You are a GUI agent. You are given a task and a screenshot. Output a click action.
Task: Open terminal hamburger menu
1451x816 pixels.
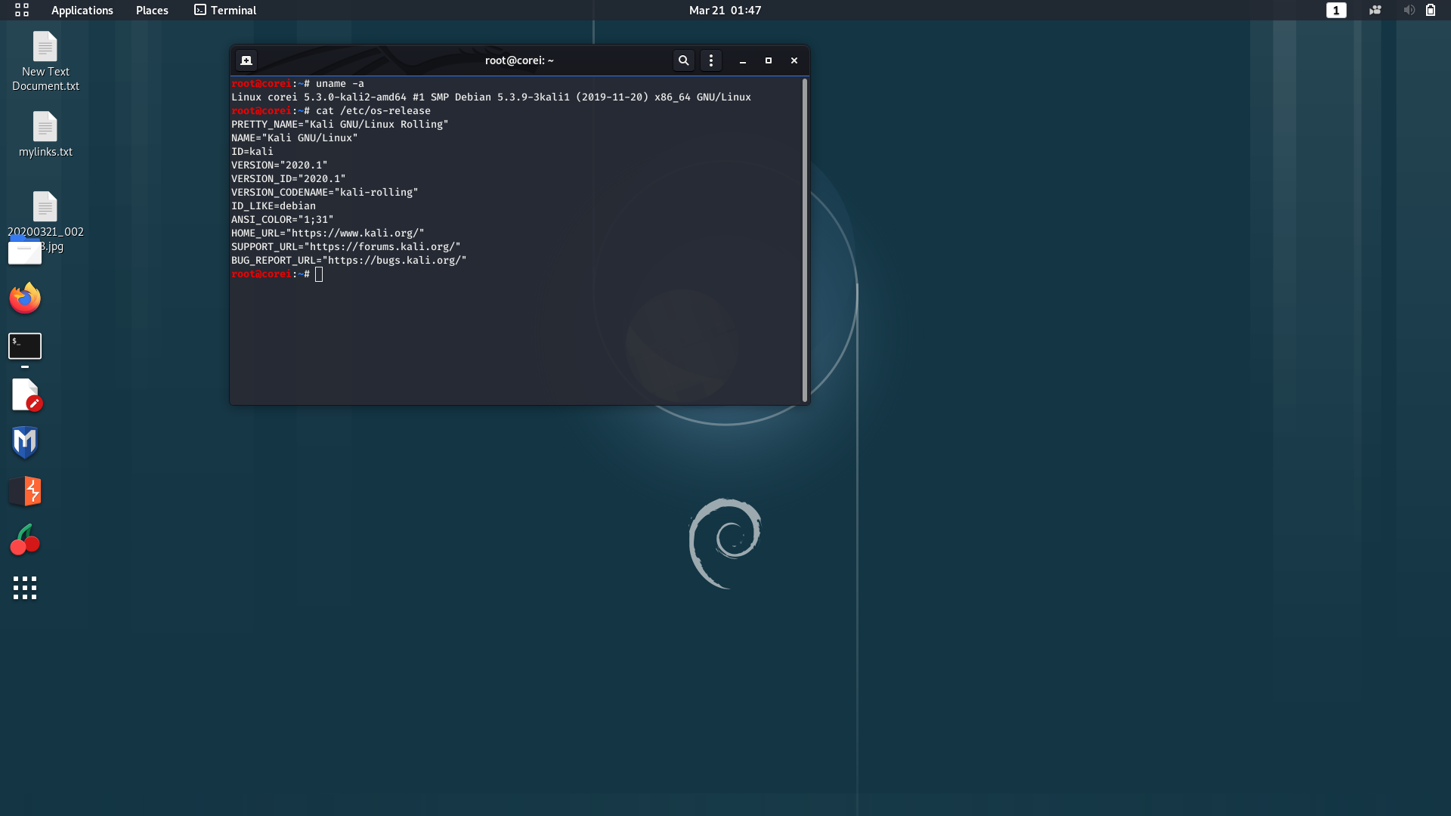point(710,60)
